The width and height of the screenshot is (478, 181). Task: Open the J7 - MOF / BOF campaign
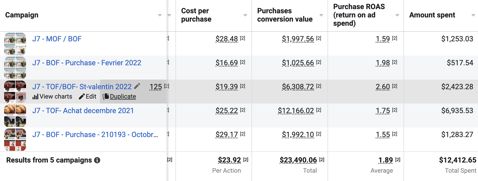click(x=57, y=39)
